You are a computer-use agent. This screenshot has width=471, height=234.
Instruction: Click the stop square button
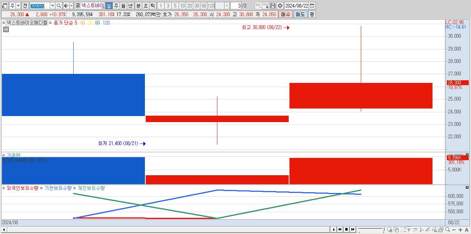346,229
